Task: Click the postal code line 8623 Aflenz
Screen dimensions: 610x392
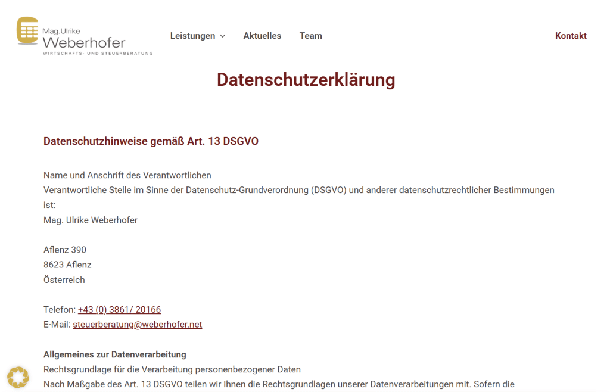Action: 67,265
